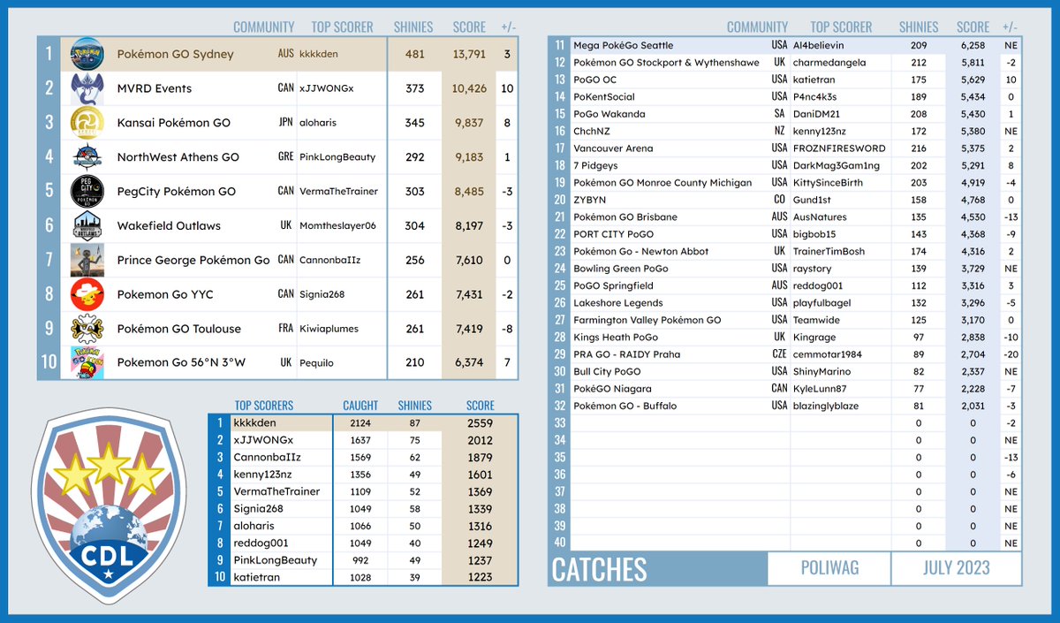This screenshot has width=1060, height=623.
Task: Click the CAUGHT column header
Action: (x=360, y=406)
